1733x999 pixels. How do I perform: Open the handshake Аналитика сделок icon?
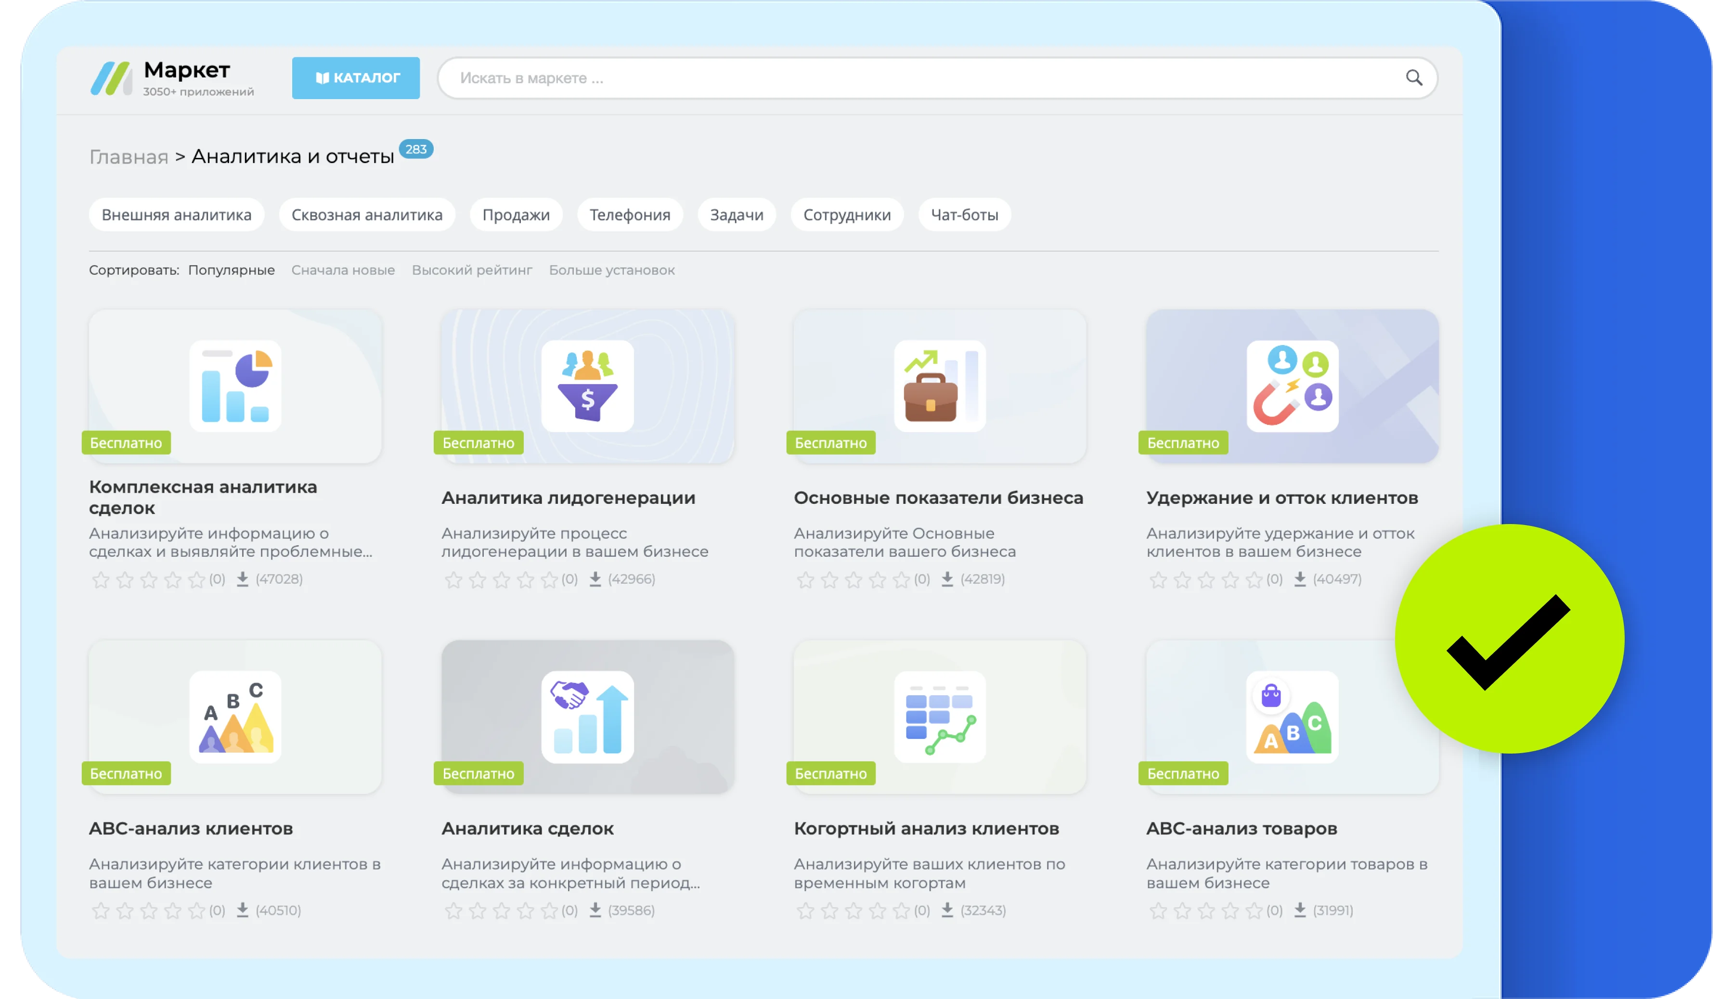[587, 717]
